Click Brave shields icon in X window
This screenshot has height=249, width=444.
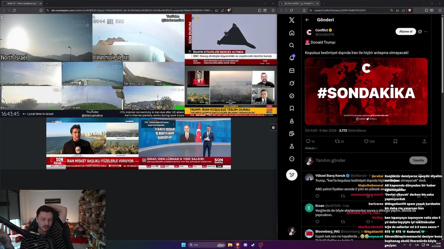click(409, 10)
